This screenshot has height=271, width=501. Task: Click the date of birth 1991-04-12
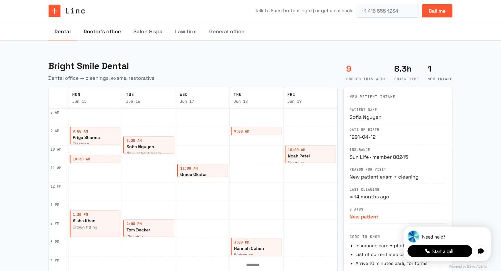click(x=362, y=137)
